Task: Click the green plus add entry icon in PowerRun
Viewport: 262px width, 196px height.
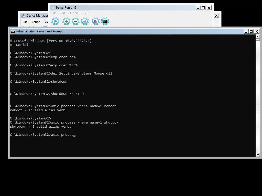Action: [x=66, y=21]
